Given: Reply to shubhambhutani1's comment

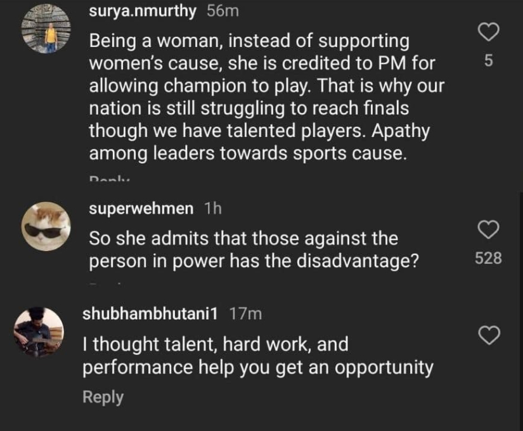Looking at the screenshot, I should pyautogui.click(x=103, y=397).
